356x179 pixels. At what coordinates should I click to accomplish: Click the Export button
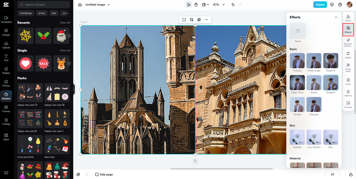pos(320,4)
